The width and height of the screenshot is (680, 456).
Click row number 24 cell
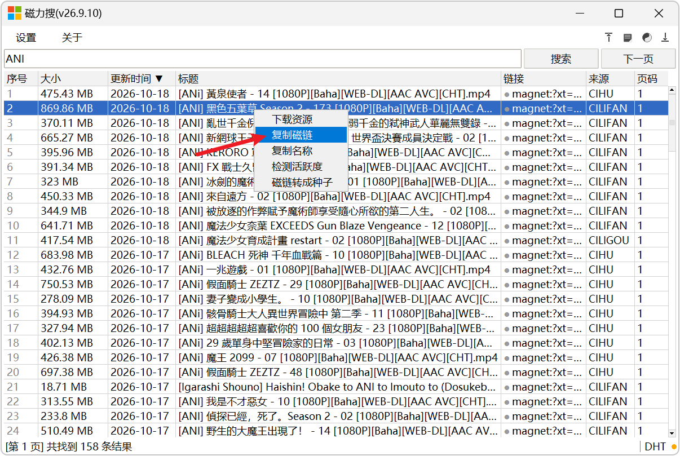(x=21, y=431)
